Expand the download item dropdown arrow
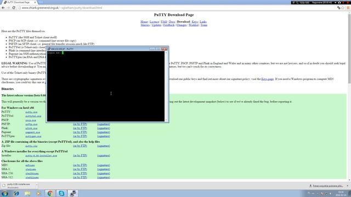The width and height of the screenshot is (351, 197). [37, 185]
